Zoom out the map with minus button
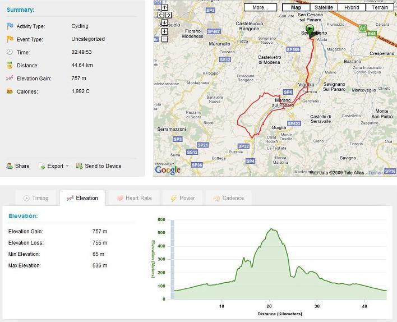Image resolution: width=397 pixels, height=322 pixels. [164, 39]
